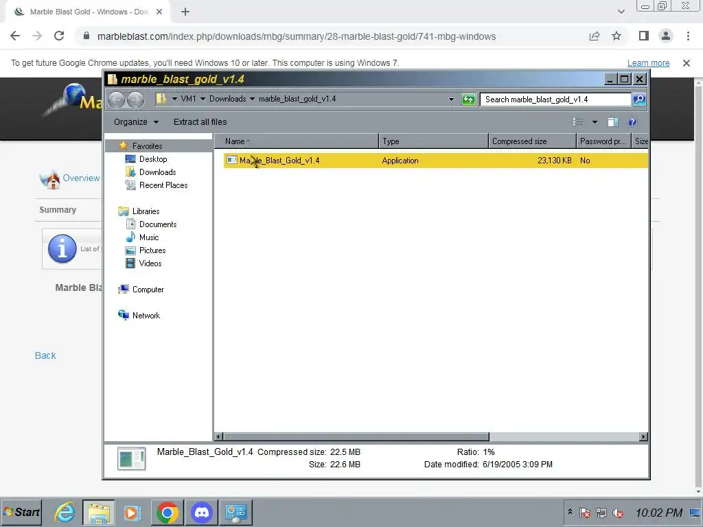Click the horizontal scrollbar thumb
Image resolution: width=703 pixels, height=527 pixels.
356,436
